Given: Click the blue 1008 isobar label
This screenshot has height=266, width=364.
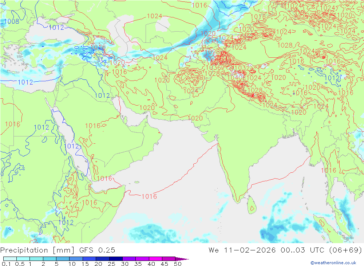Looking at the screenshot, I should 12,21.
